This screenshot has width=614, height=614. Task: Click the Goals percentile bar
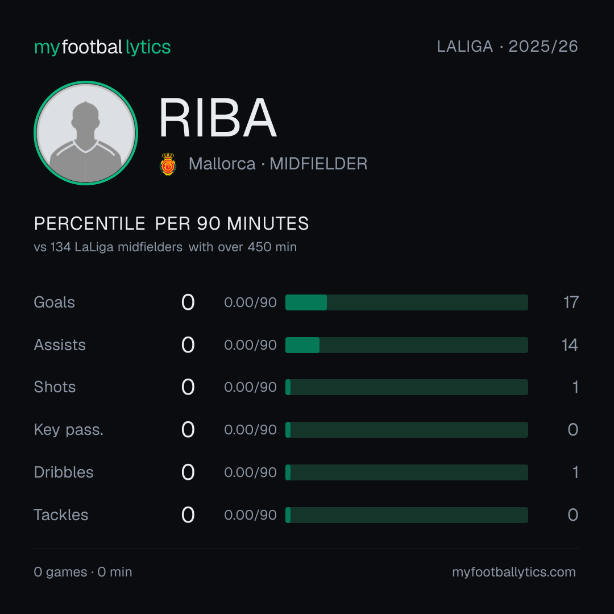tap(406, 302)
